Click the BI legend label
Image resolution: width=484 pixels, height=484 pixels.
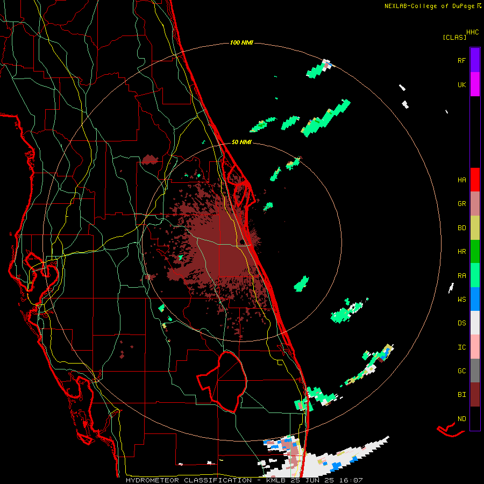pos(461,395)
